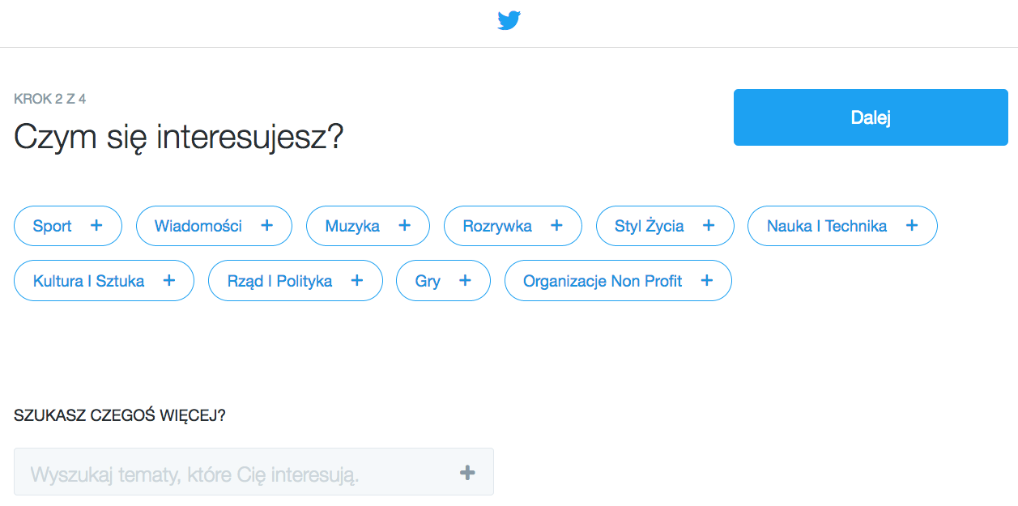Choose the Nauka I Technika label
Screen dimensions: 1018x506
coord(827,227)
